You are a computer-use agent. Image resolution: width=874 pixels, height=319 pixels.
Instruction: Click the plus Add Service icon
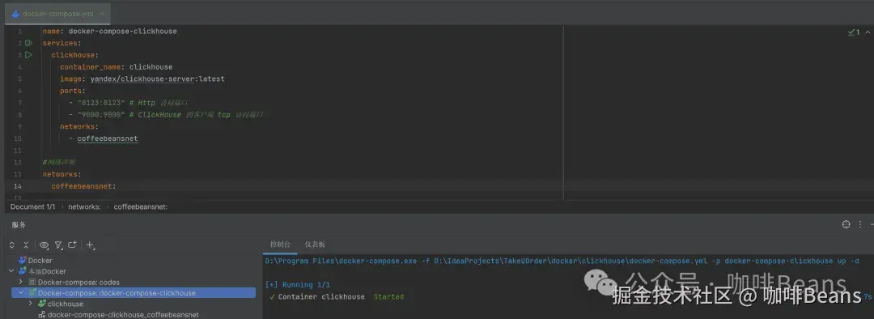pyautogui.click(x=91, y=245)
